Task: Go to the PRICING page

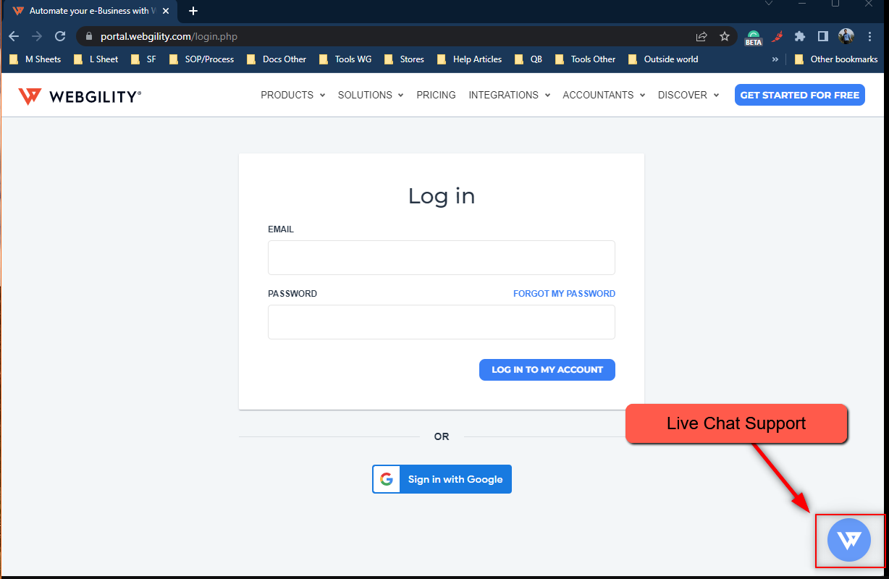Action: [x=437, y=95]
